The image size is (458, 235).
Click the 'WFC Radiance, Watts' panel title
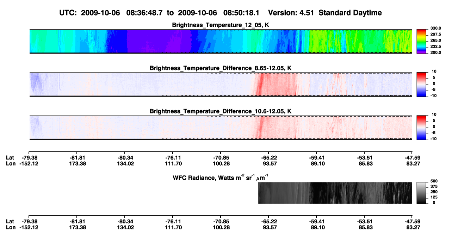(221, 178)
